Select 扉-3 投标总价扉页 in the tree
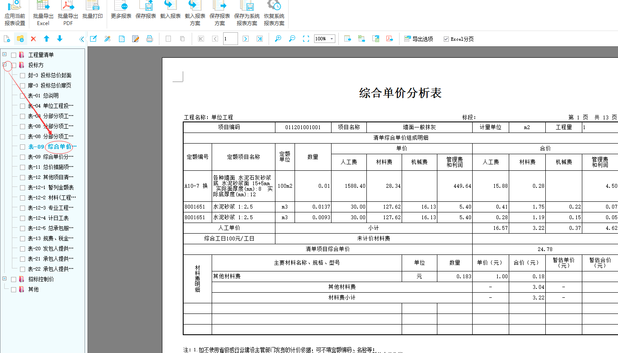 [50, 85]
